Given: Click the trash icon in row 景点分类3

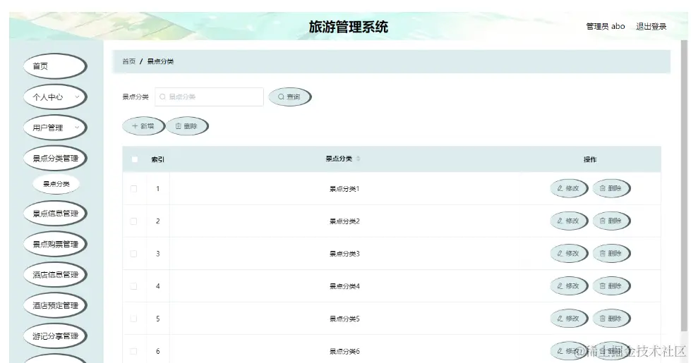Looking at the screenshot, I should (603, 254).
